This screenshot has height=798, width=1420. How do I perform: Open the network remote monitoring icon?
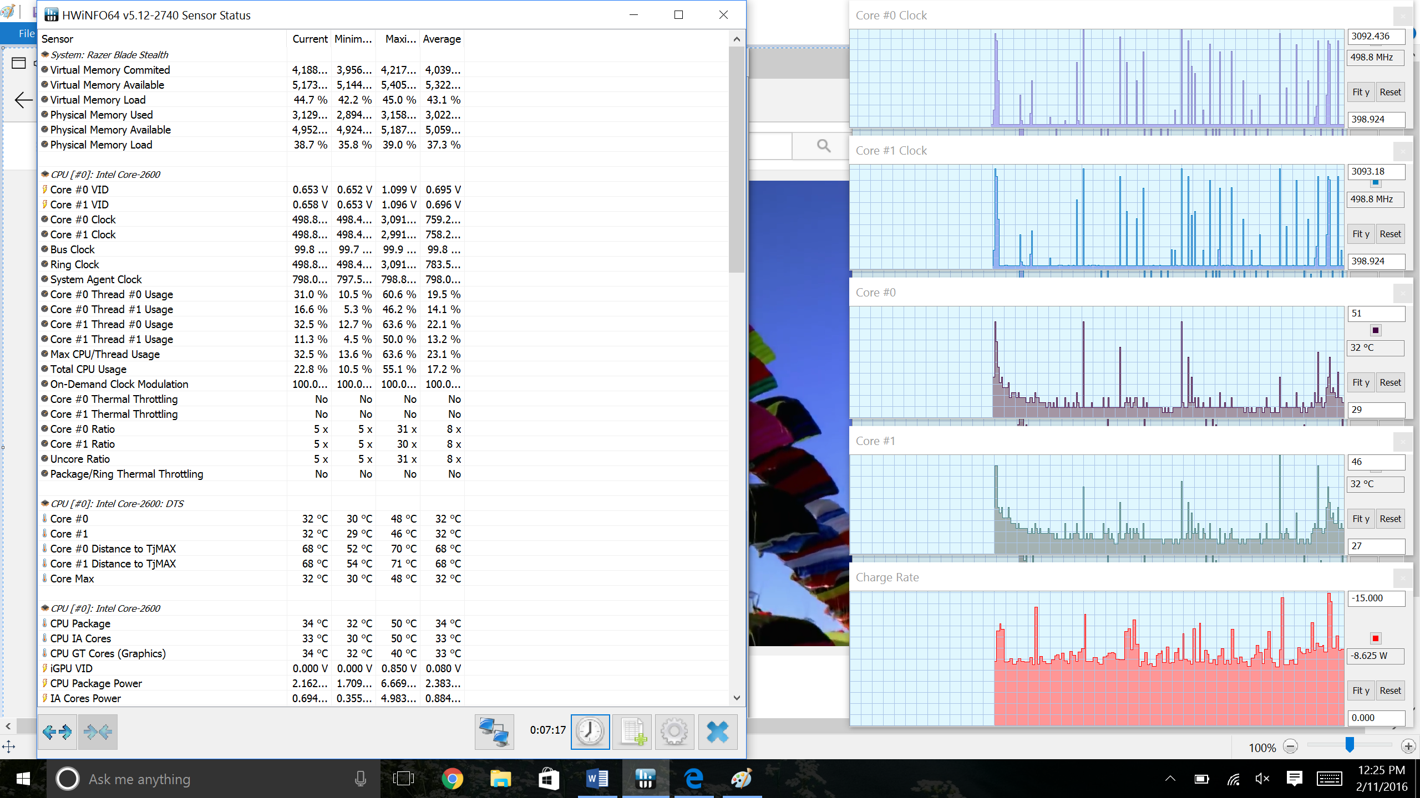click(x=494, y=732)
